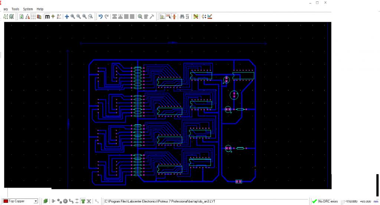Click the 'No DRC errors' status text
This screenshot has width=380, height=205.
click(328, 201)
